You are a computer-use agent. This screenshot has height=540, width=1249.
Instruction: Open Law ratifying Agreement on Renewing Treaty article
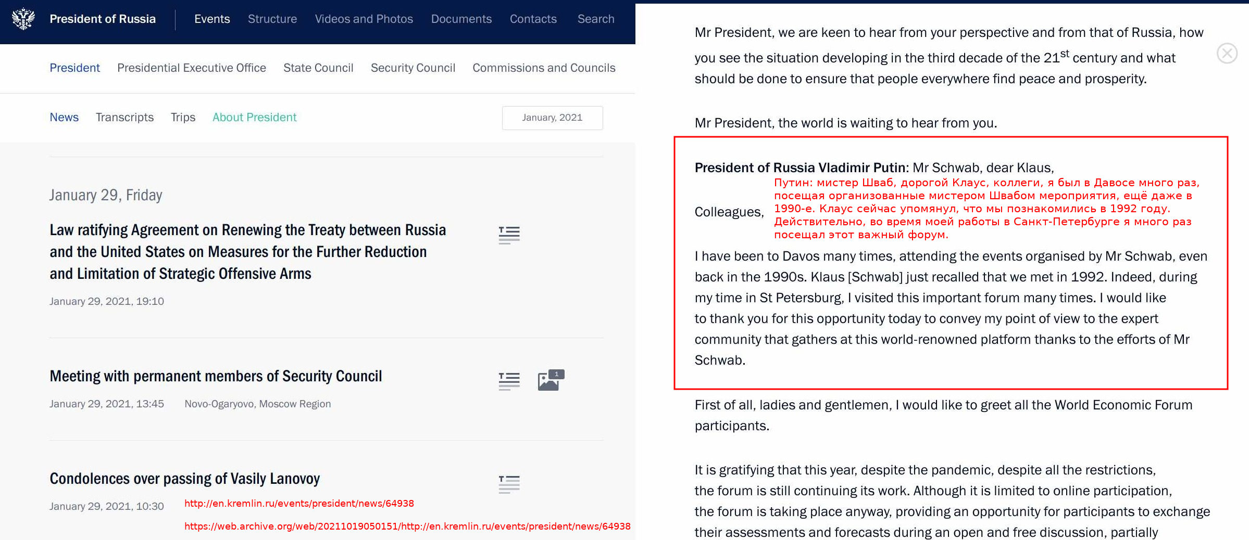pos(248,252)
